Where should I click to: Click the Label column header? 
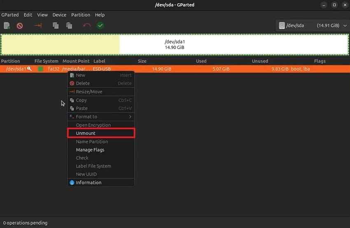(x=99, y=61)
